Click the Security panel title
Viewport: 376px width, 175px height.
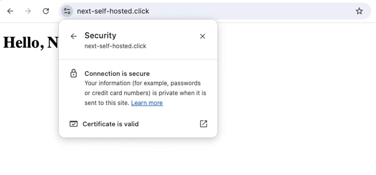coord(100,36)
